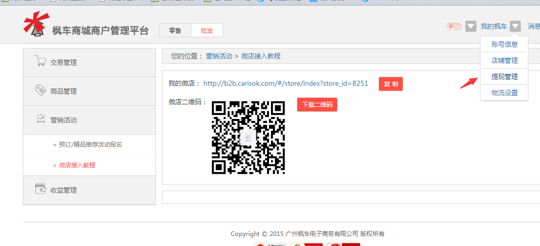Expand the dropdown arrow beside the blurred username

pos(471,26)
